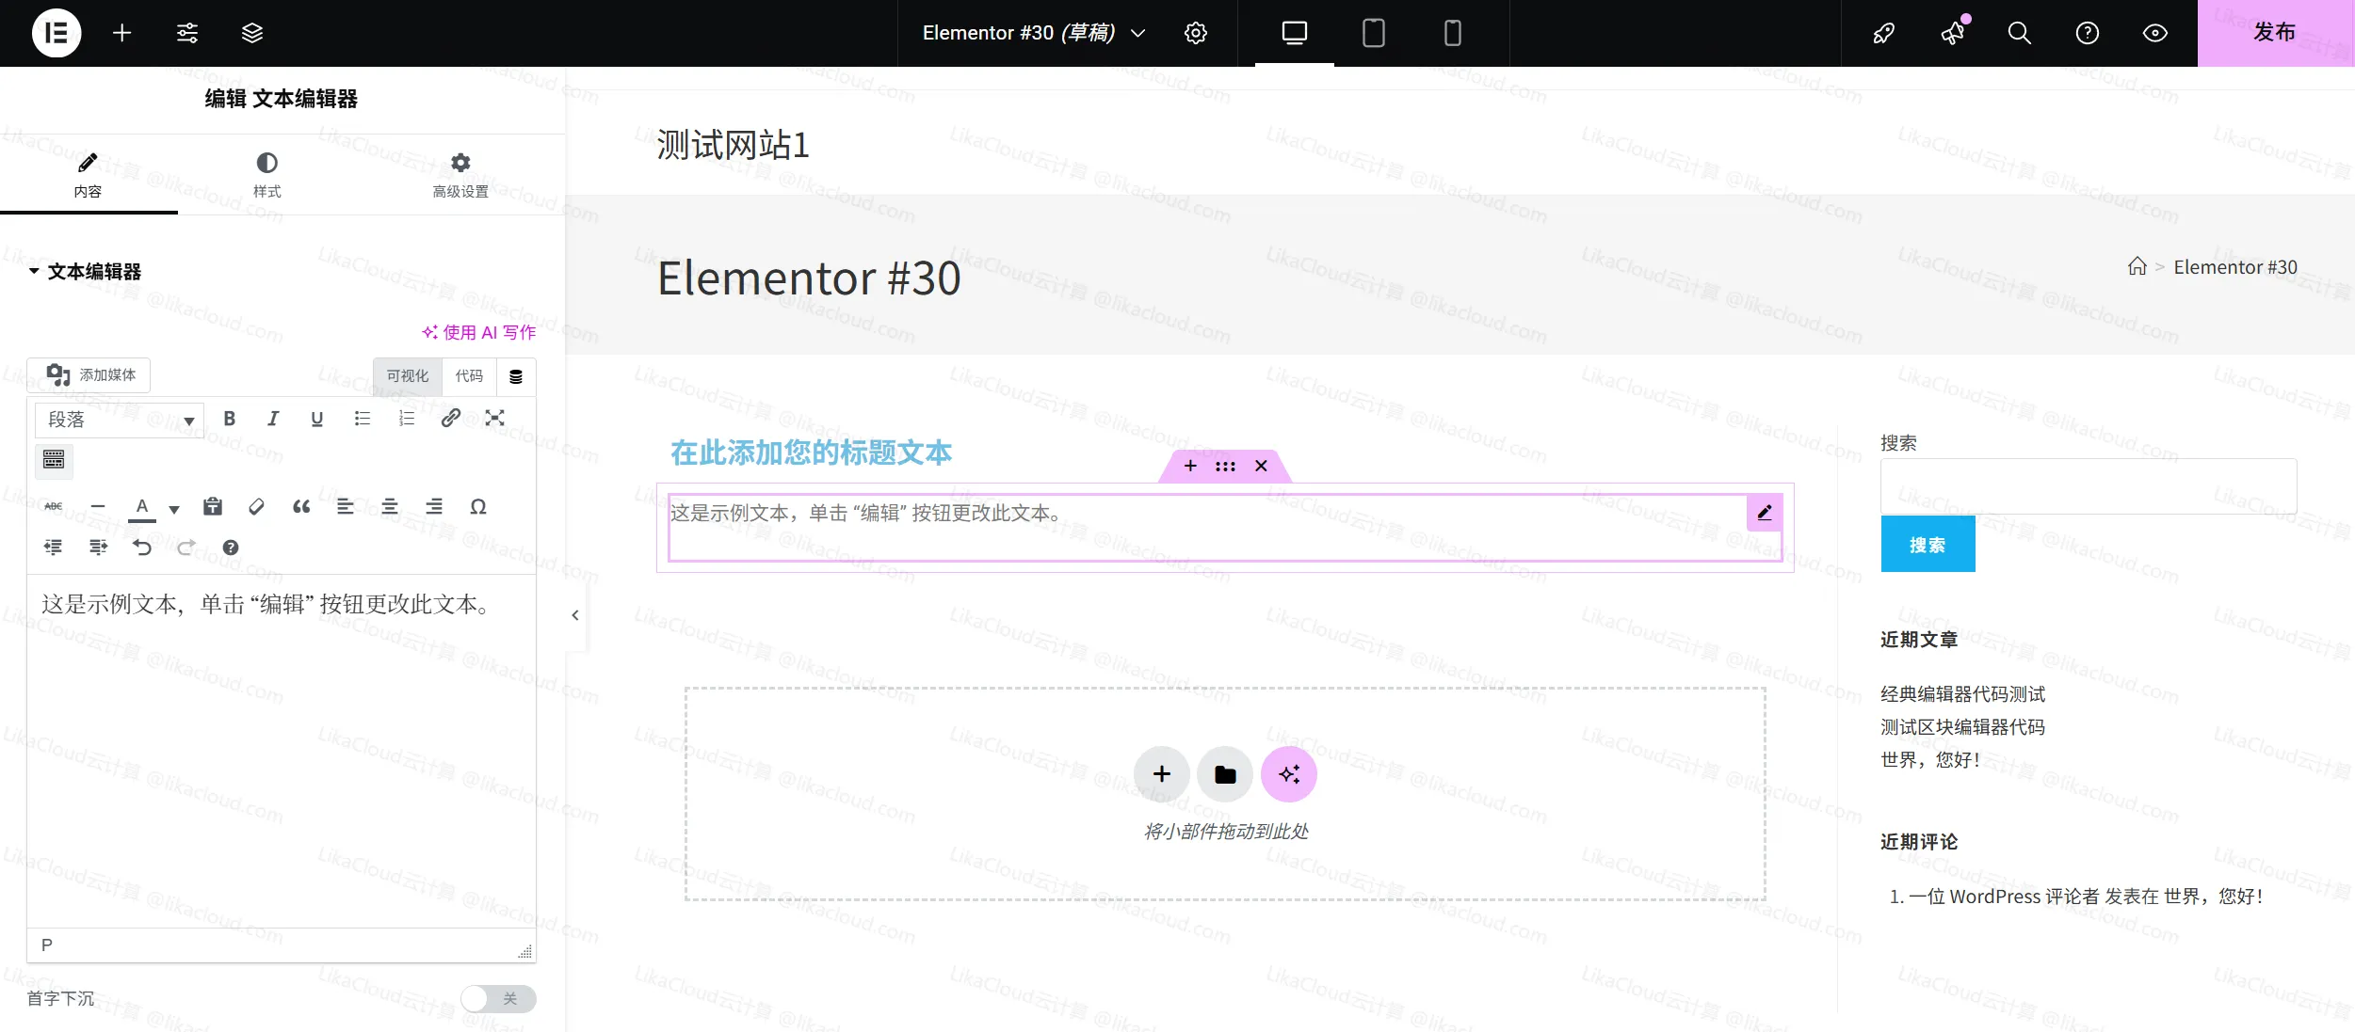This screenshot has height=1032, width=2355.
Task: Switch to the 代码 editor tab
Action: click(471, 376)
